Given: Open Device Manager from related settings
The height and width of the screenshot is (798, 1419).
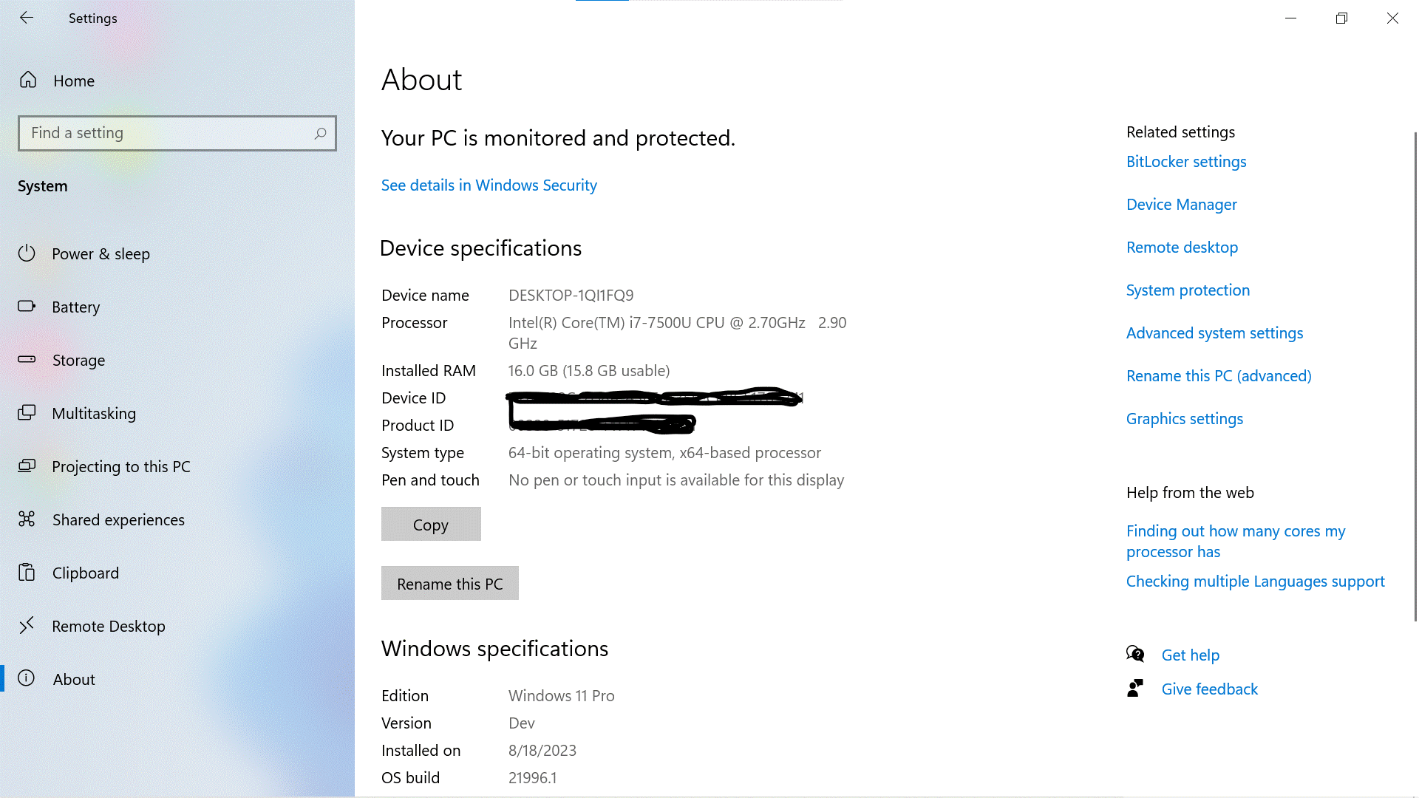Looking at the screenshot, I should click(x=1181, y=204).
